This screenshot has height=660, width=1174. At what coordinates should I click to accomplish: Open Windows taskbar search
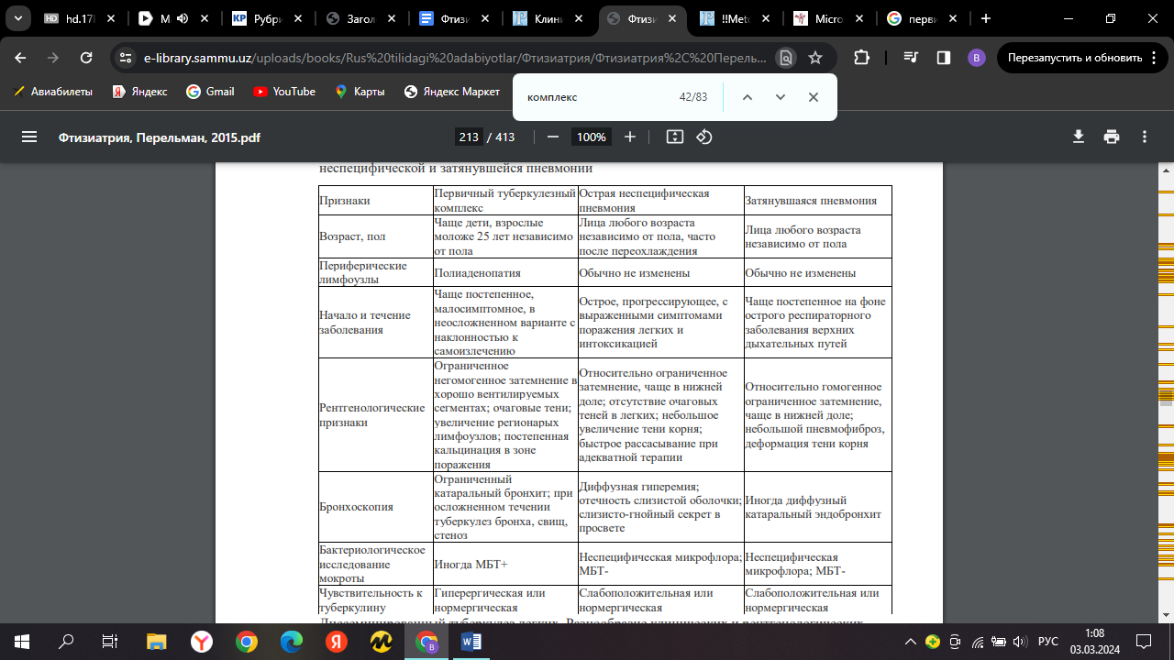[x=66, y=642]
